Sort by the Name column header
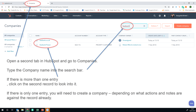 pyautogui.click(x=38, y=36)
